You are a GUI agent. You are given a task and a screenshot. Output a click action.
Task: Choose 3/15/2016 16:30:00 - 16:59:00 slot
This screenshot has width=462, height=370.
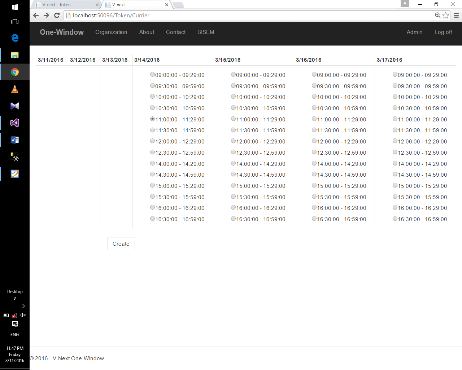click(x=233, y=219)
